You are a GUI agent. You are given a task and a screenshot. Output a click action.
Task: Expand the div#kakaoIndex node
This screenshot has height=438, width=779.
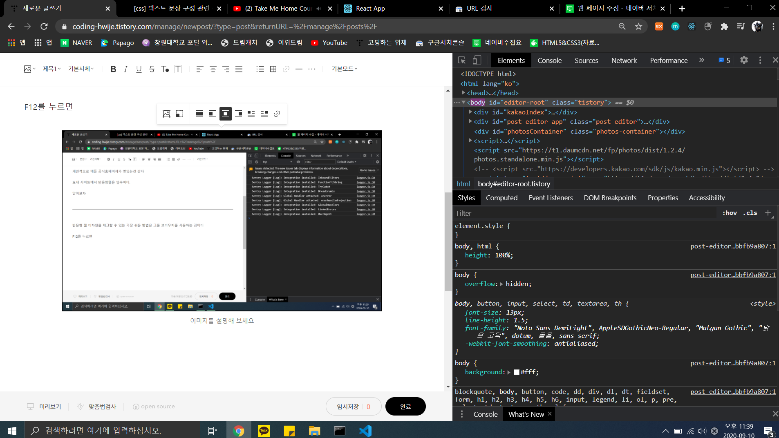click(x=470, y=112)
